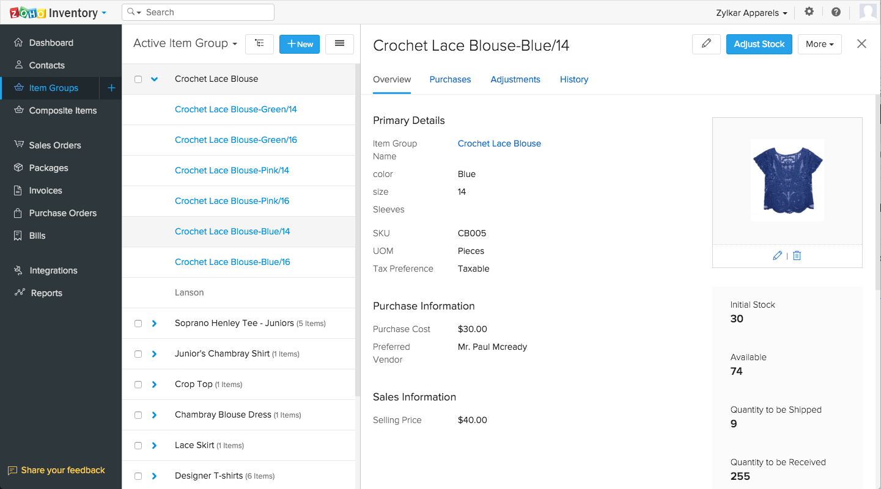The image size is (881, 489).
Task: Open Zoho Inventory settings gear
Action: (809, 12)
